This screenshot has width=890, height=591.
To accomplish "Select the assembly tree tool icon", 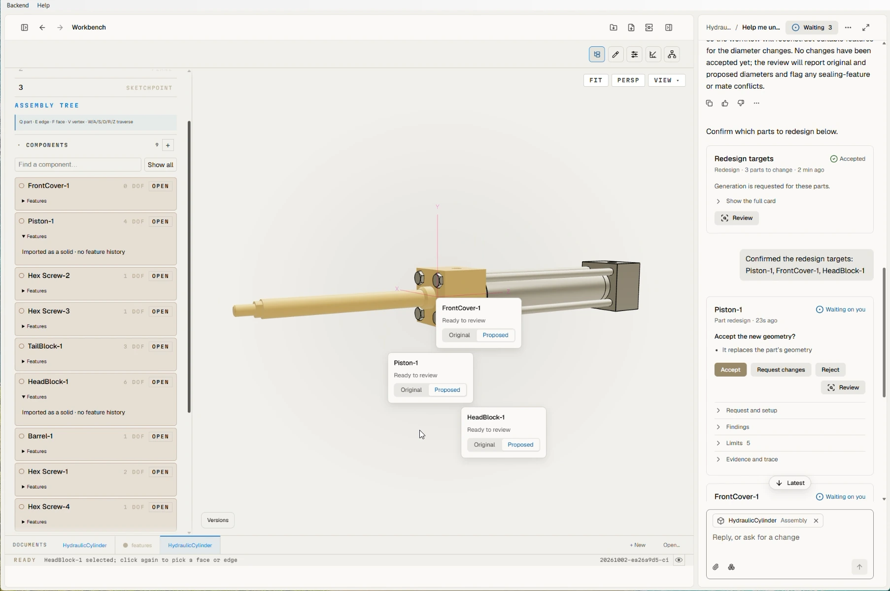I will 597,54.
